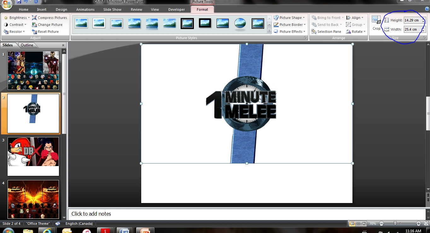Open the Align dropdown
This screenshot has width=430, height=233.
coord(355,18)
